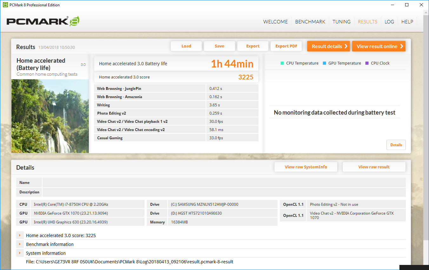Click the Export button
The width and height of the screenshot is (429, 270).
[x=253, y=46]
